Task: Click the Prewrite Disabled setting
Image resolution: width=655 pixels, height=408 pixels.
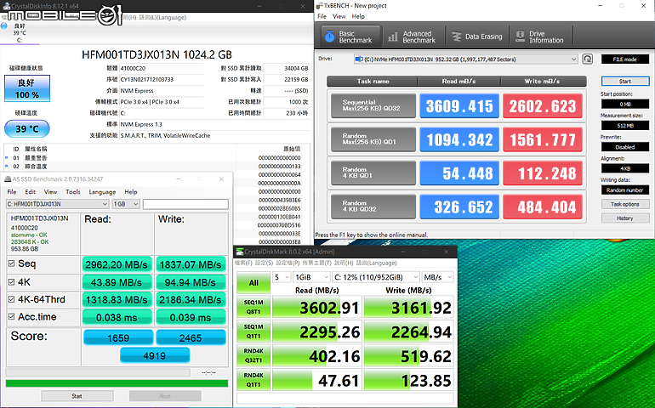Action: pos(625,147)
